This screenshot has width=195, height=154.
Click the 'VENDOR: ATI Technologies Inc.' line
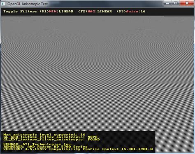[38, 144]
